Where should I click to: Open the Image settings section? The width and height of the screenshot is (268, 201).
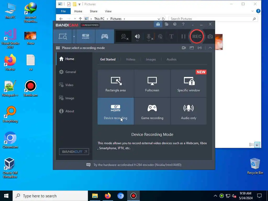tap(74, 98)
